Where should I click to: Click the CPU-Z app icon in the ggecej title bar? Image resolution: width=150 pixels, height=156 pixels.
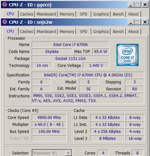tap(5, 5)
